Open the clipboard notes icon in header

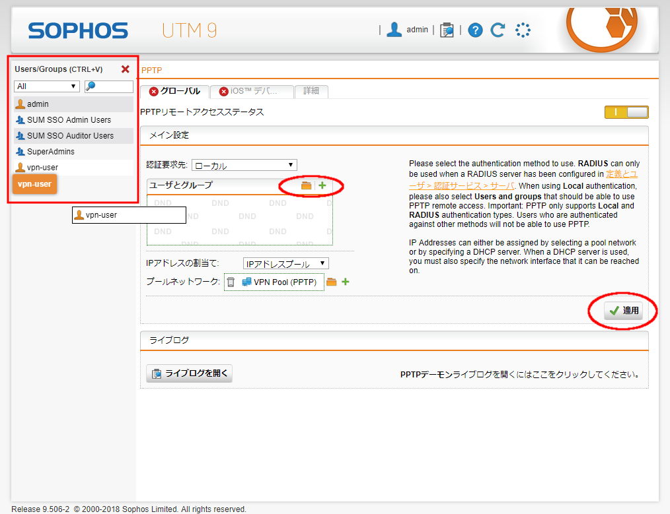pyautogui.click(x=447, y=30)
